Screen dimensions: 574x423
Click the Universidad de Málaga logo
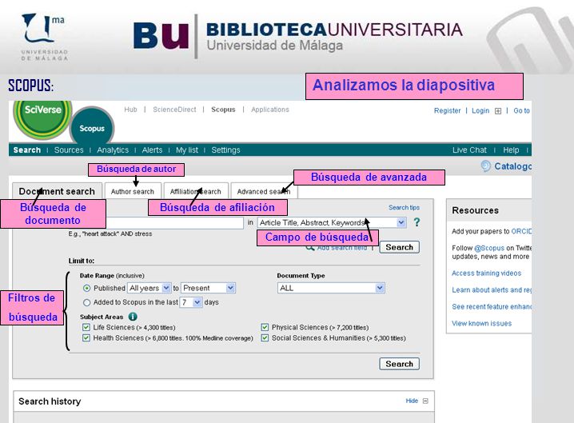coord(44,36)
